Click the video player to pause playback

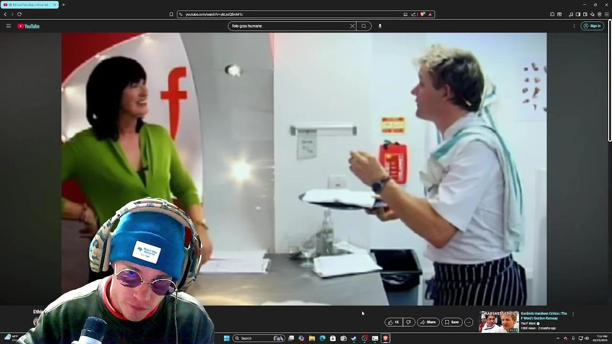304,169
